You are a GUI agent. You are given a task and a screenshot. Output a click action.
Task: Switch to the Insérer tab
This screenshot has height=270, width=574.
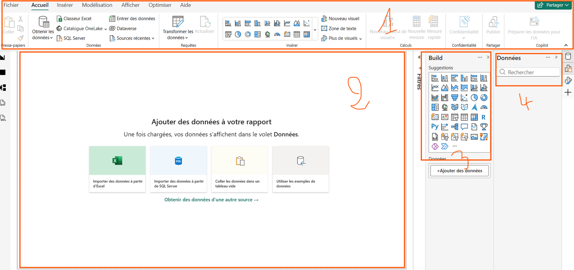[x=65, y=5]
